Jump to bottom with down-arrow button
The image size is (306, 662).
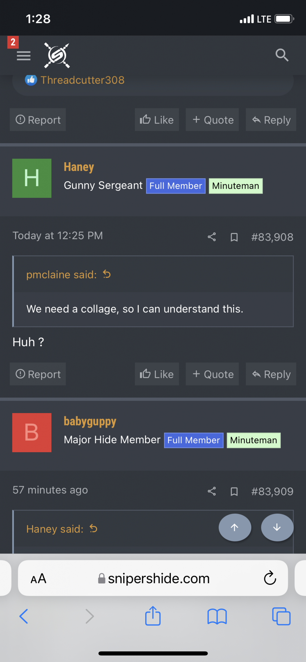pos(277,527)
